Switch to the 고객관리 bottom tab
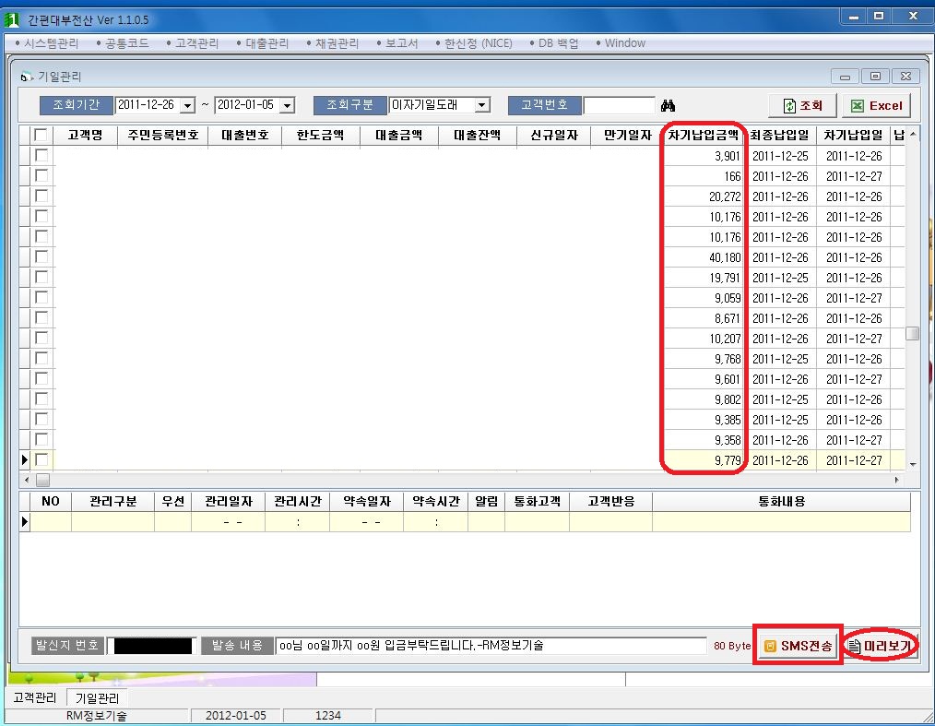The width and height of the screenshot is (935, 726). click(35, 698)
